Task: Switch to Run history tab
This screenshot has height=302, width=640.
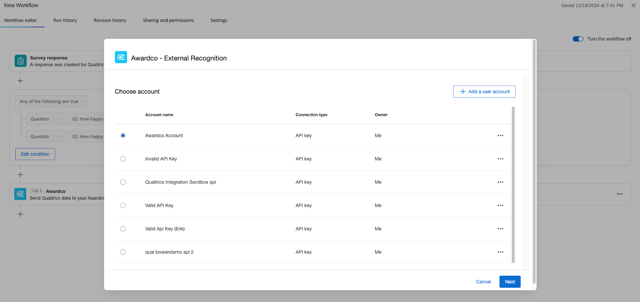Action: (x=65, y=20)
